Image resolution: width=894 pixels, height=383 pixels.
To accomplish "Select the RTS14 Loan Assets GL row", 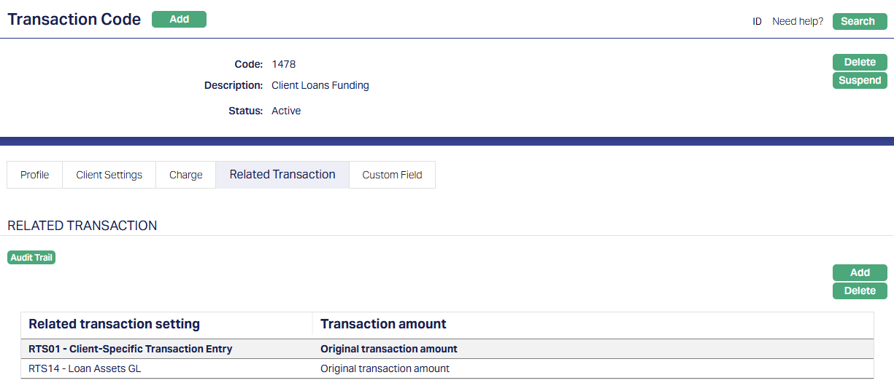I will click(85, 368).
